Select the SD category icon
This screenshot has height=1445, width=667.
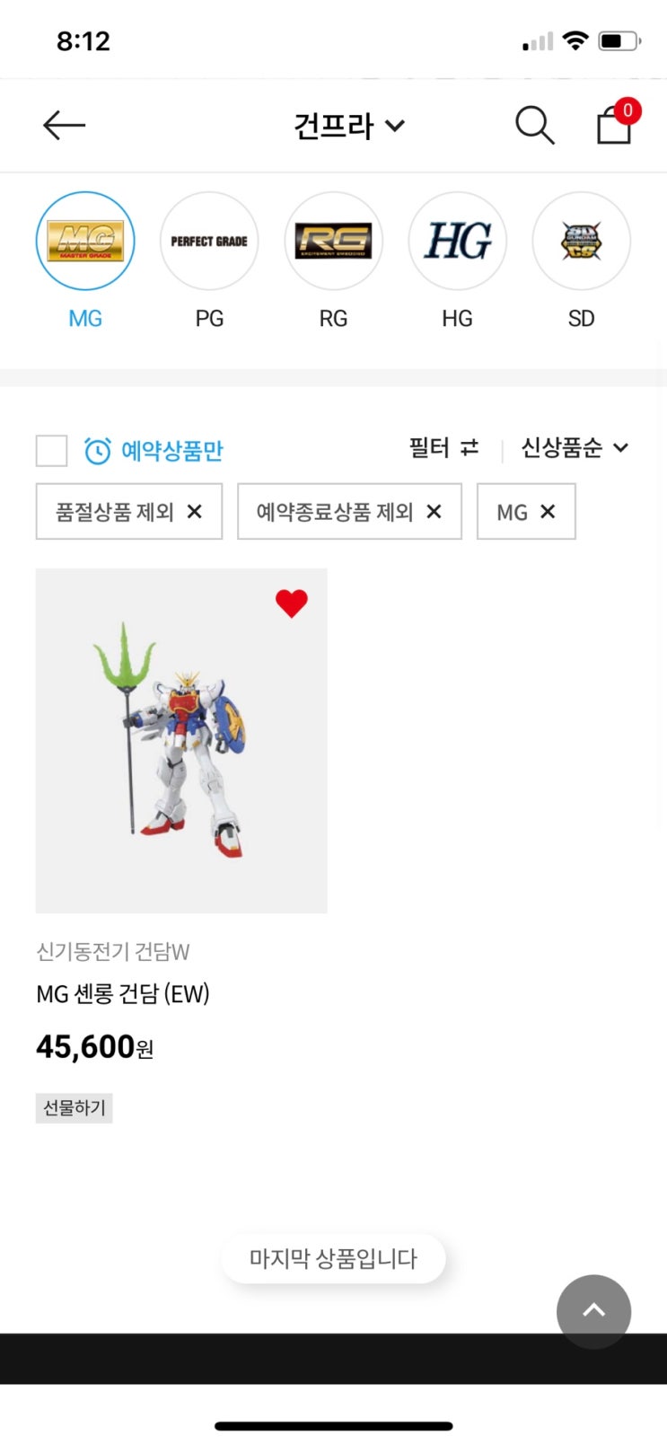coord(581,241)
